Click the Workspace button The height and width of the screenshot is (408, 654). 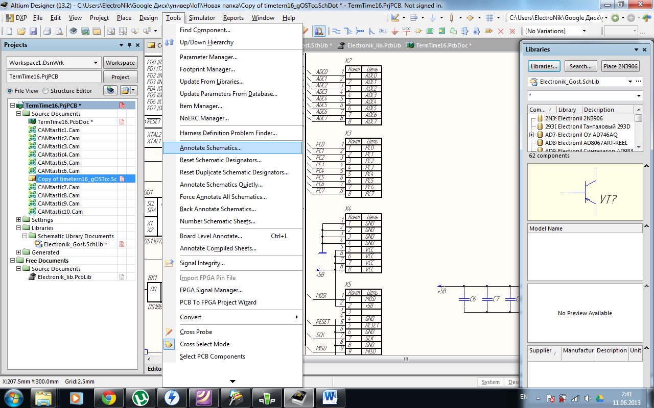[x=121, y=63]
